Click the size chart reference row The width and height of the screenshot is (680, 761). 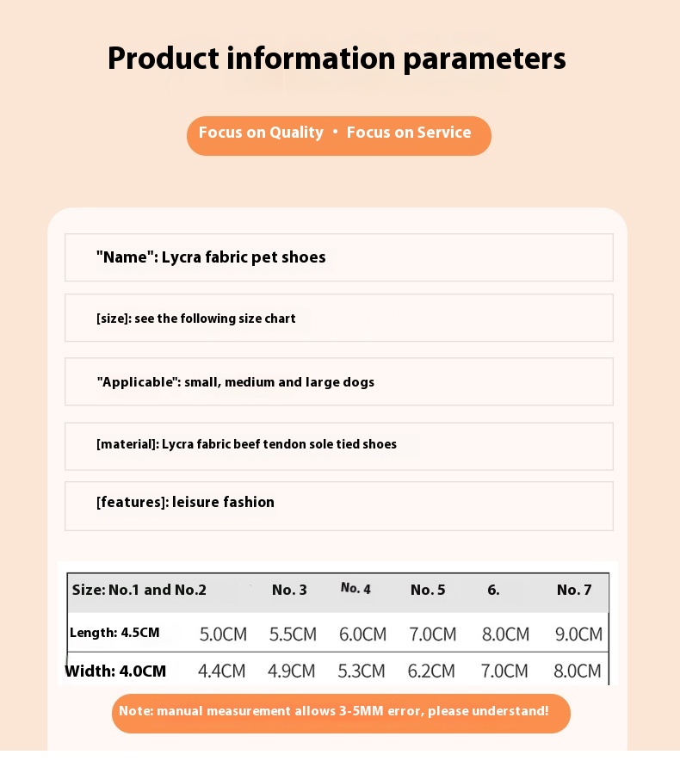pyautogui.click(x=338, y=319)
